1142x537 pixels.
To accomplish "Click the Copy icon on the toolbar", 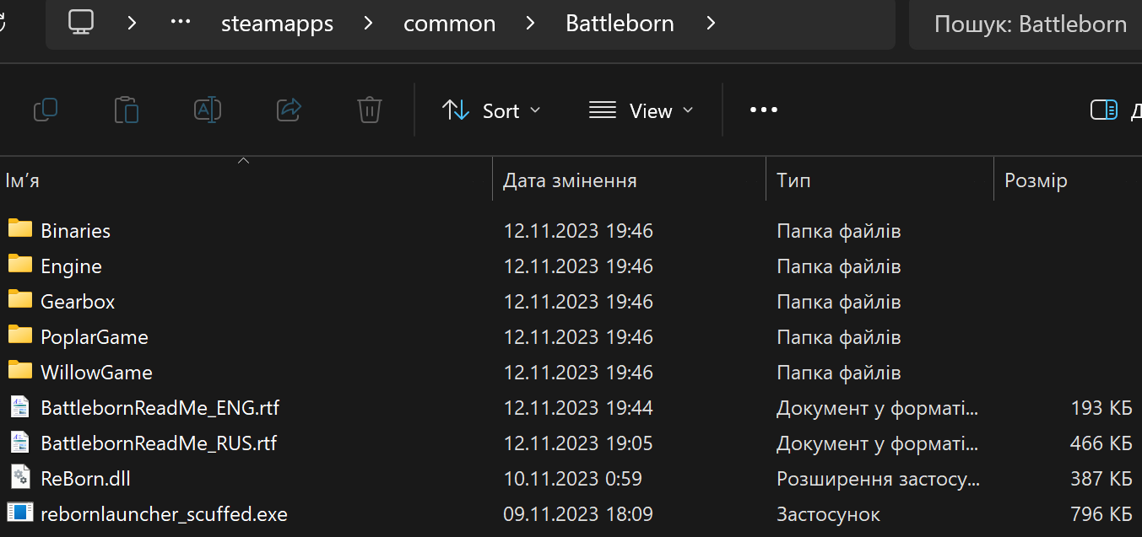I will (x=46, y=110).
